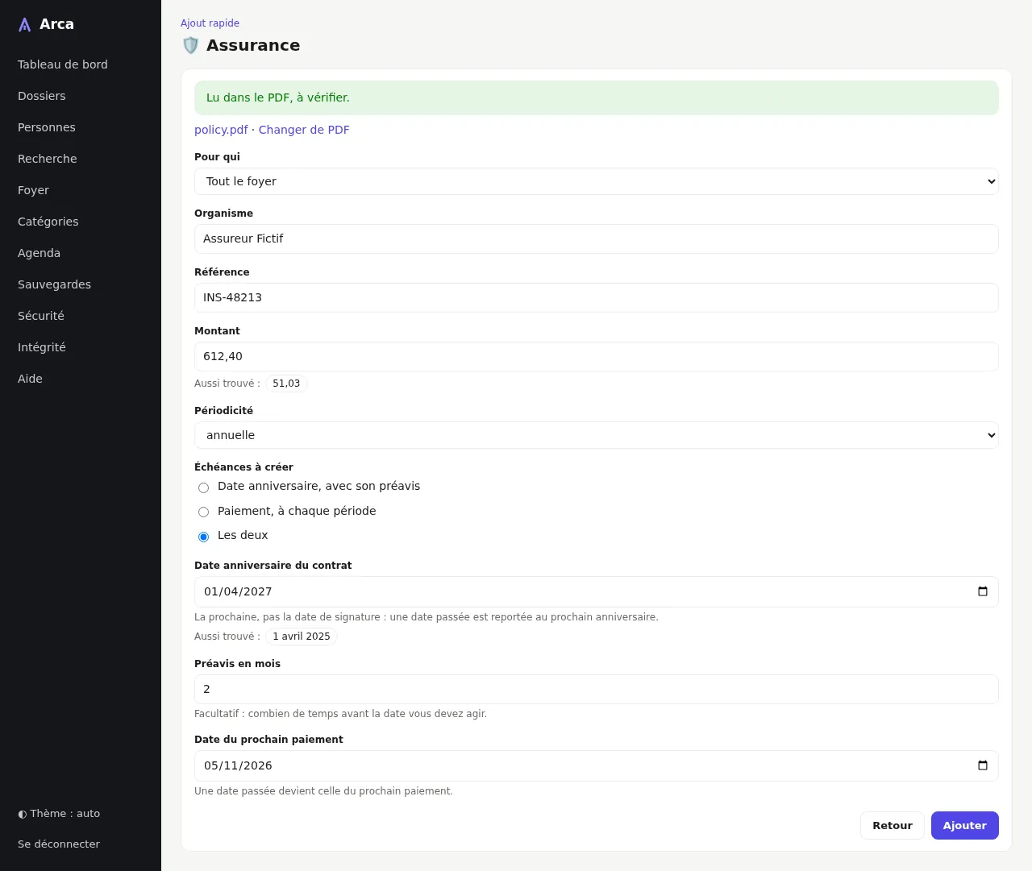Navigate to Foyer
The width and height of the screenshot is (1032, 871).
point(33,190)
